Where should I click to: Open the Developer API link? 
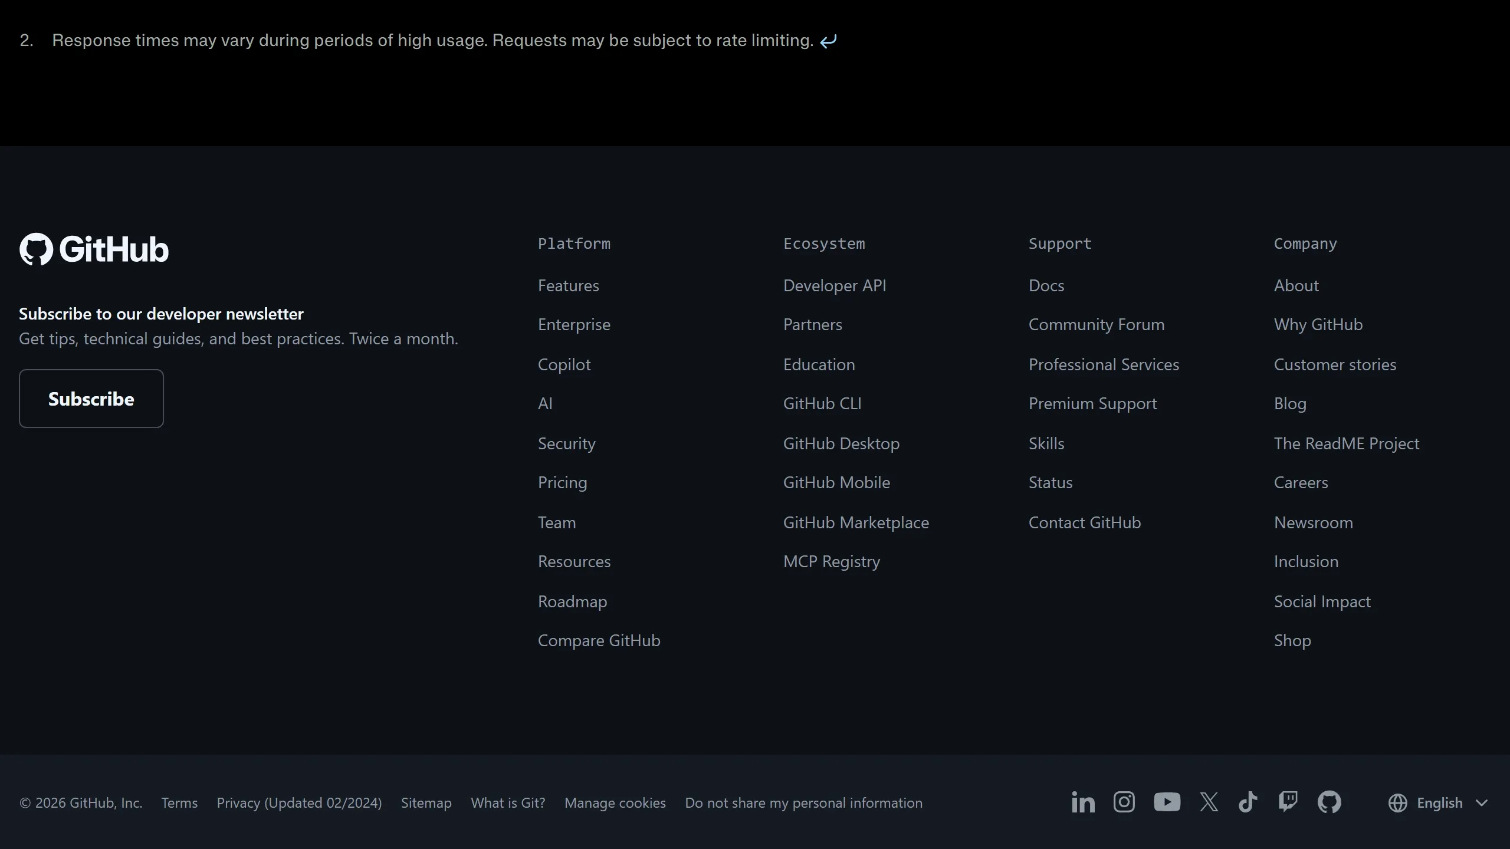click(x=835, y=285)
